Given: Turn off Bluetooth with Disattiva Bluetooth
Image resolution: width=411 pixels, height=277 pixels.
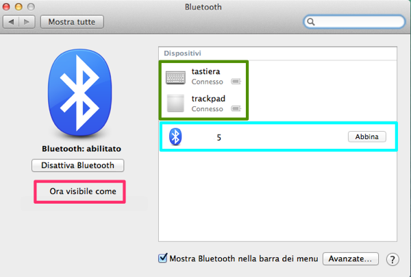Looking at the screenshot, I should pos(77,165).
